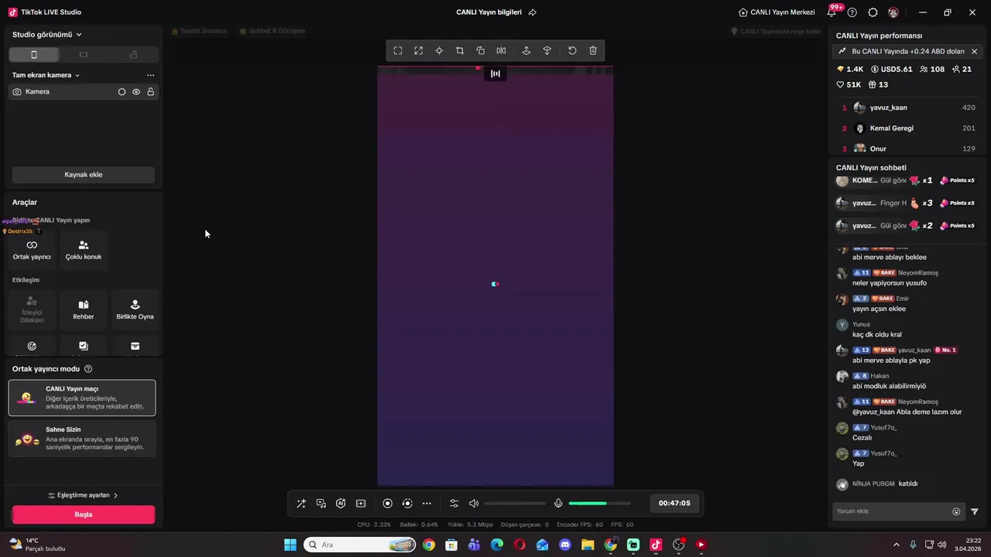
Task: Click the clip highlight icon in bottom bar
Action: coord(361,504)
